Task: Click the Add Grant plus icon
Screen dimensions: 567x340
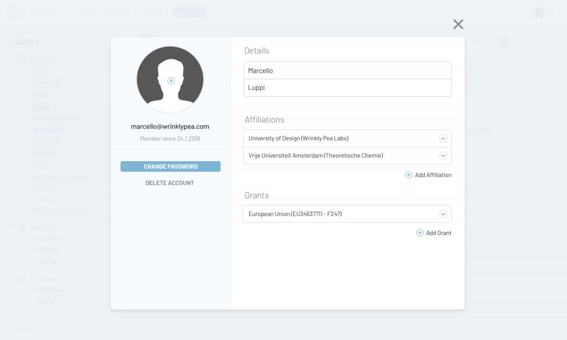Action: (x=419, y=233)
